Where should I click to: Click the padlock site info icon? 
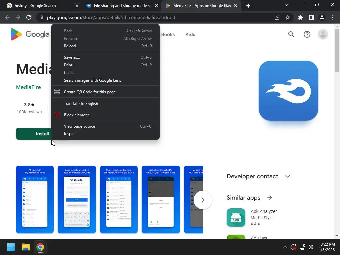tap(42, 17)
